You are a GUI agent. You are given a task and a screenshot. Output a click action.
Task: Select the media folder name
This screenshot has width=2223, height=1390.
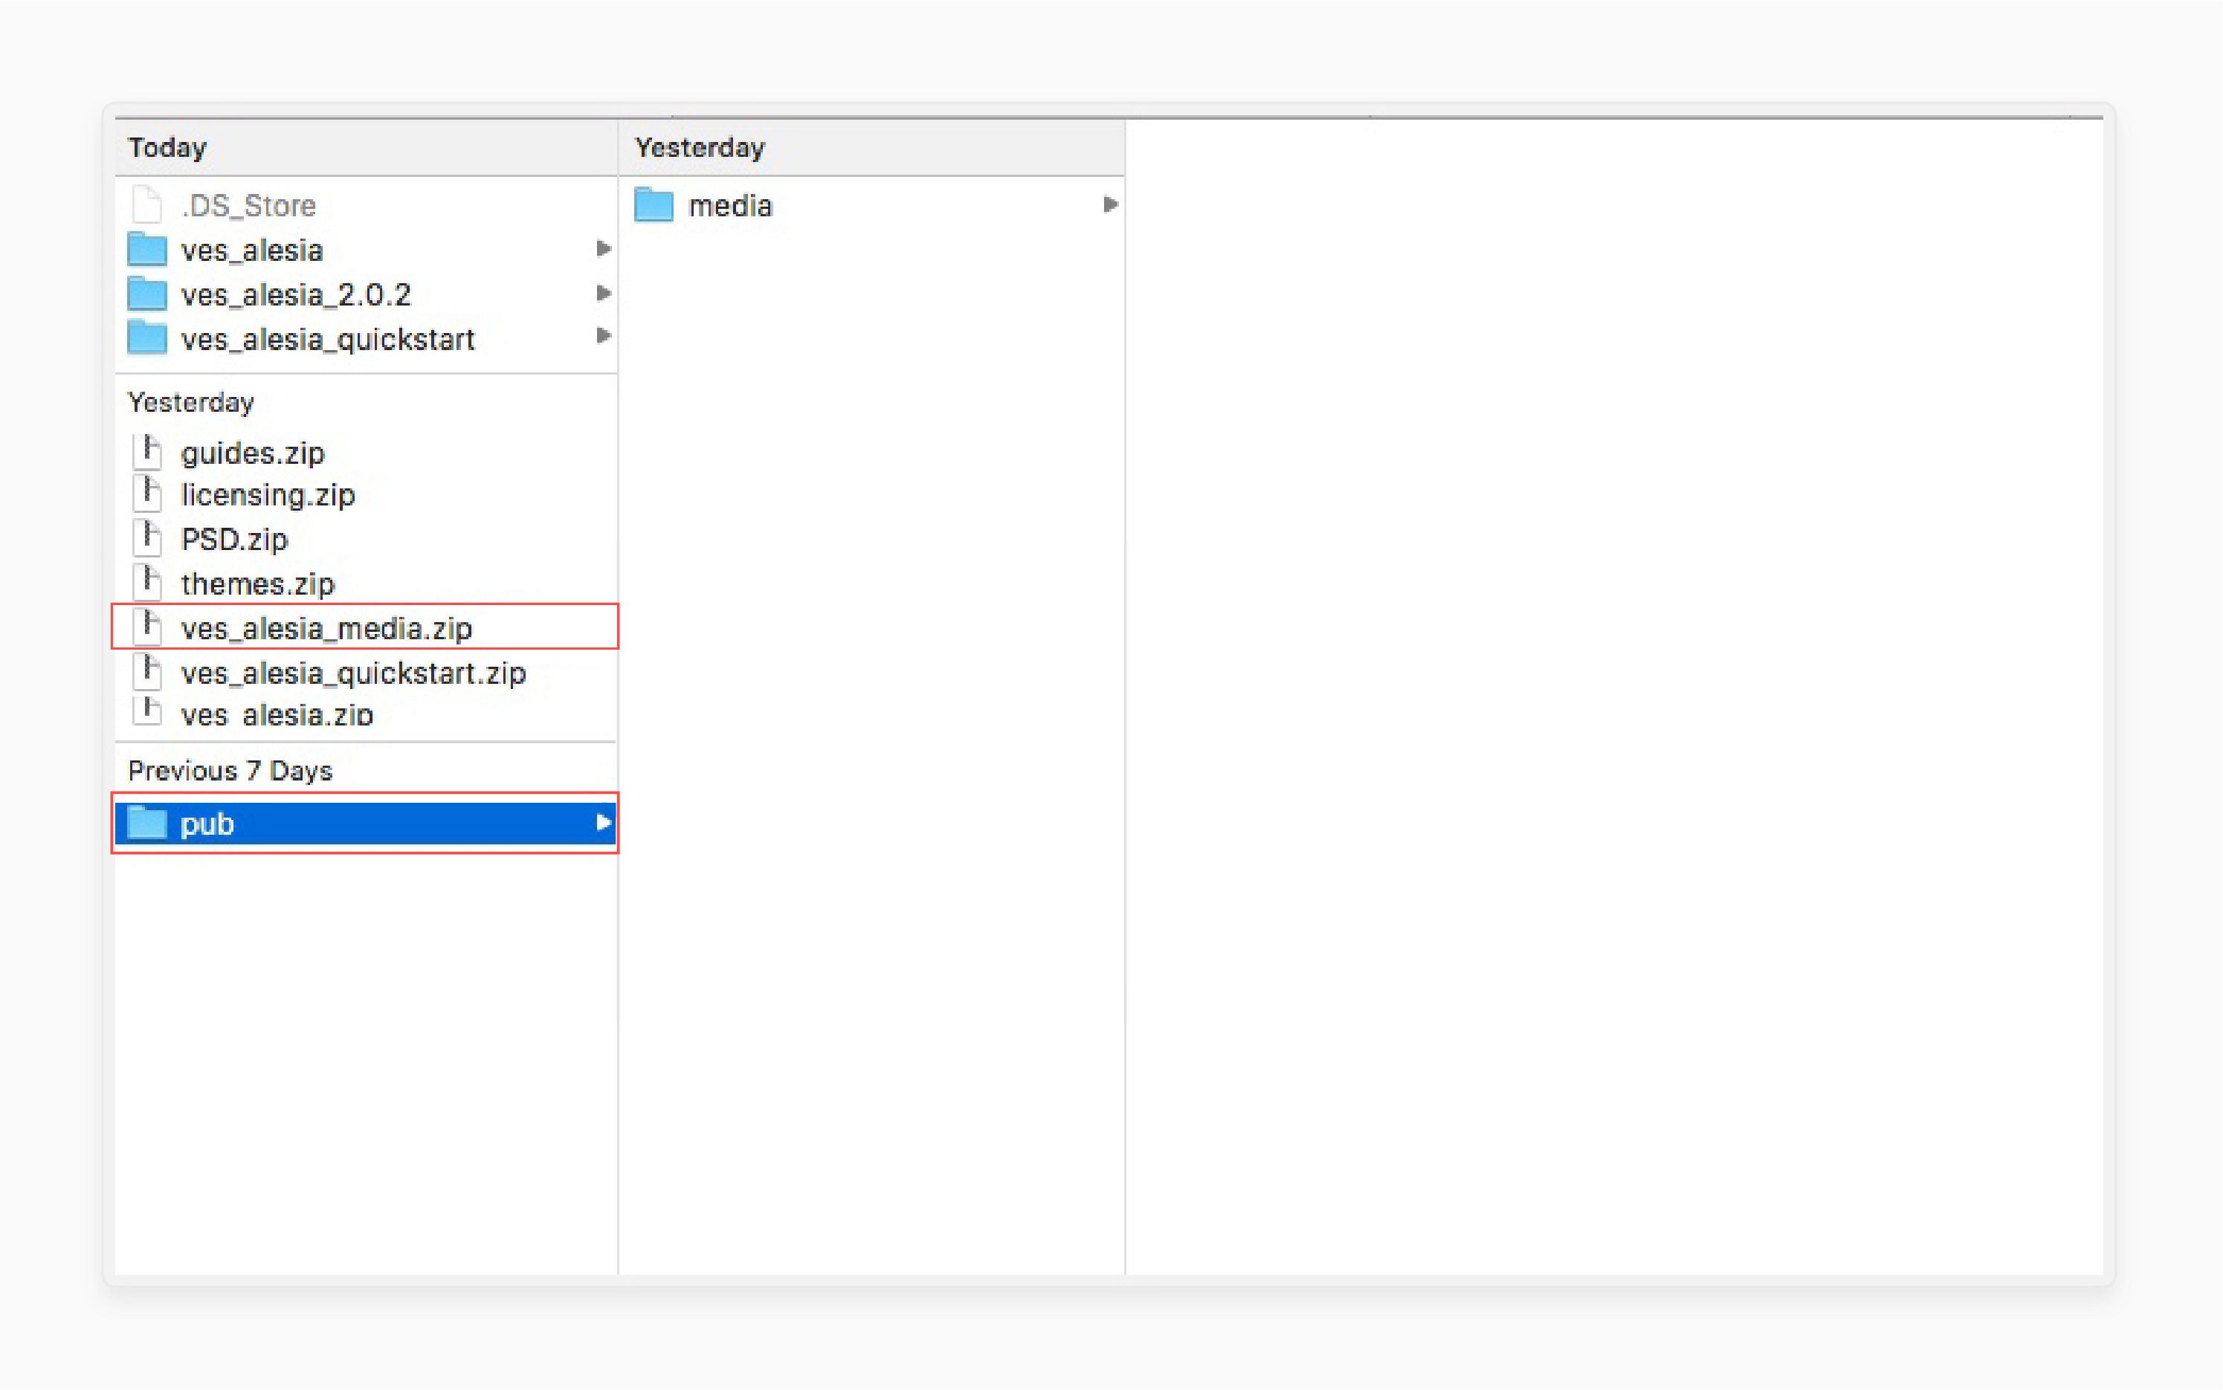click(x=730, y=205)
